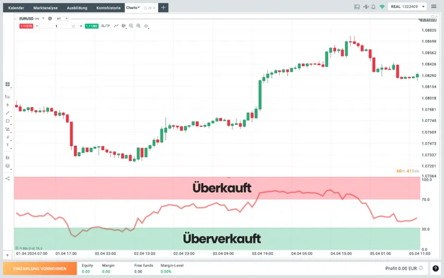Click Einzahlung Vornehmen deposit button
Image resolution: width=444 pixels, height=278 pixels.
(x=40, y=268)
